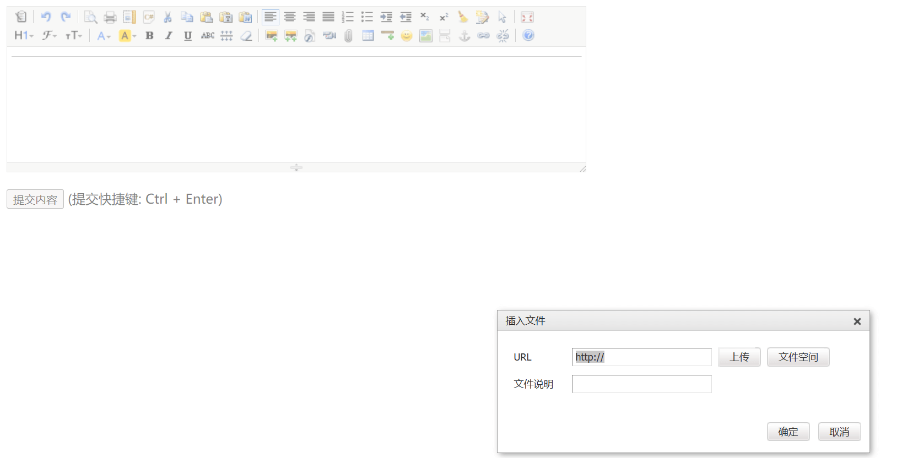
Task: Remove hyperlink with unlink icon
Action: (x=503, y=35)
